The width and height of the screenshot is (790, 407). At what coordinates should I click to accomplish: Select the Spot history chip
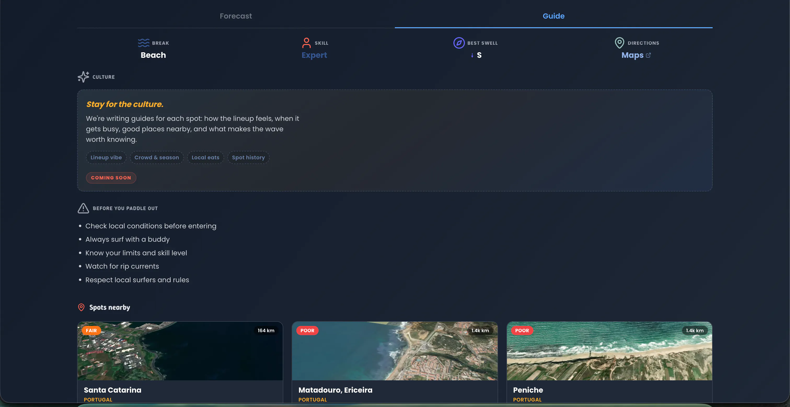pos(249,157)
